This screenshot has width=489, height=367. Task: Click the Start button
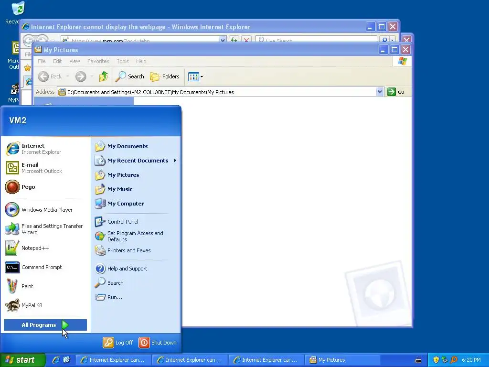point(22,360)
